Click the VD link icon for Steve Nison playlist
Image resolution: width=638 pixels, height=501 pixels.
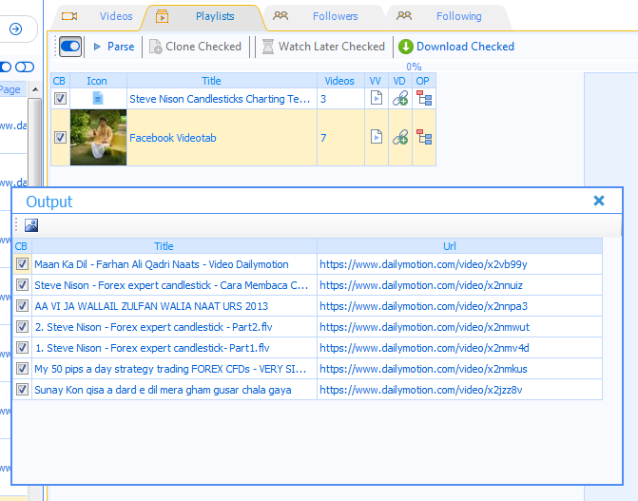(400, 99)
